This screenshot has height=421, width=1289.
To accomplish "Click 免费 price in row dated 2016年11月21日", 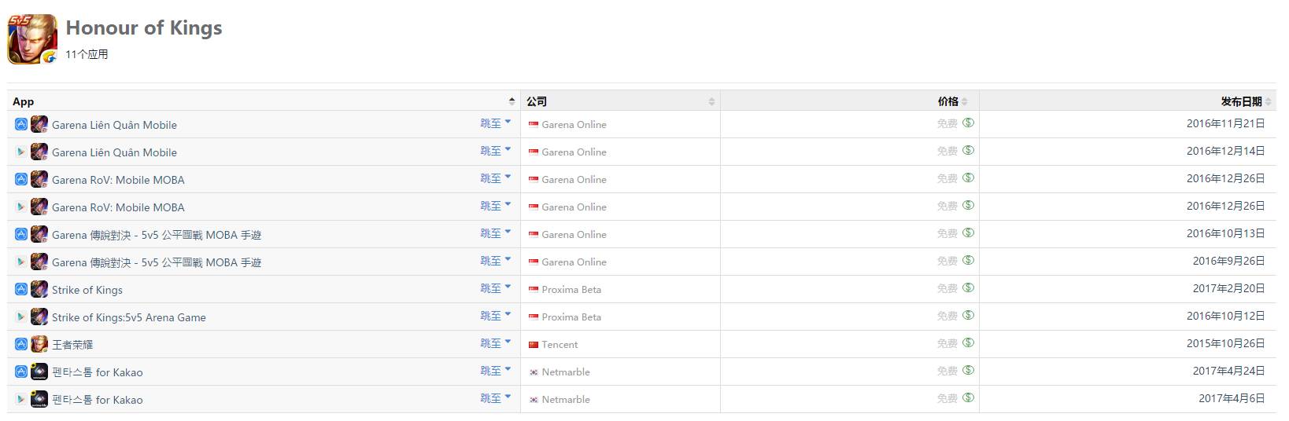I will pos(947,123).
